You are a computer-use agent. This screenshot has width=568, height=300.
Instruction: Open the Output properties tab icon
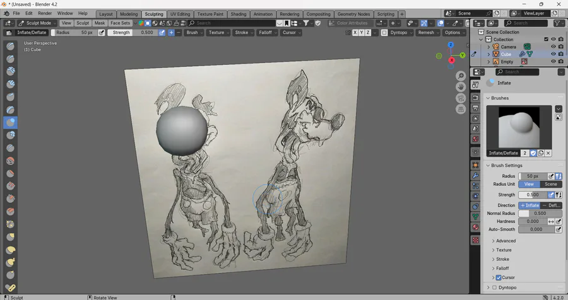point(476,108)
